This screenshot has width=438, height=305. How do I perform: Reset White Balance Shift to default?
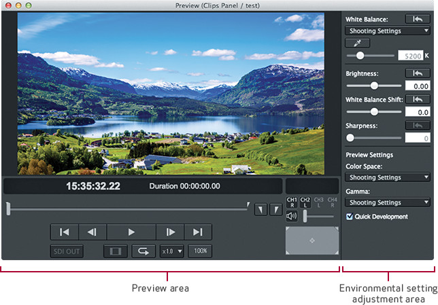417,99
